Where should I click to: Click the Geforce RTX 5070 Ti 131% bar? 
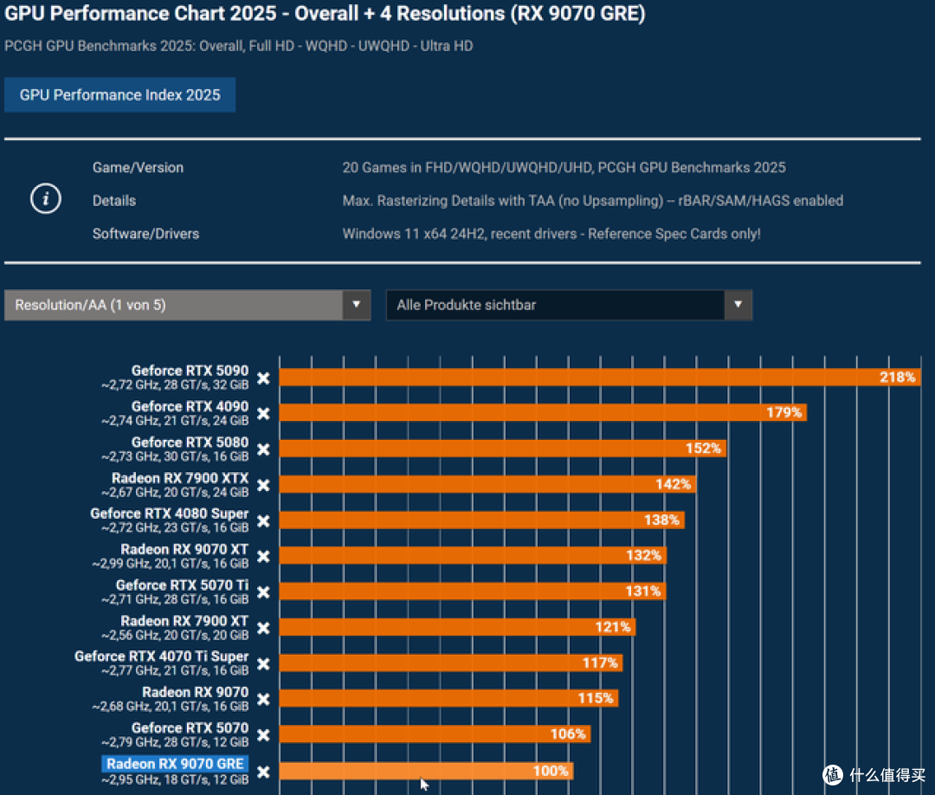472,591
